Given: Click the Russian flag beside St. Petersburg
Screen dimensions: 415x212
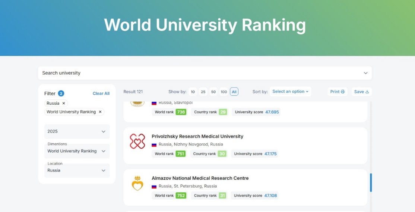Looking at the screenshot, I should pos(154,186).
